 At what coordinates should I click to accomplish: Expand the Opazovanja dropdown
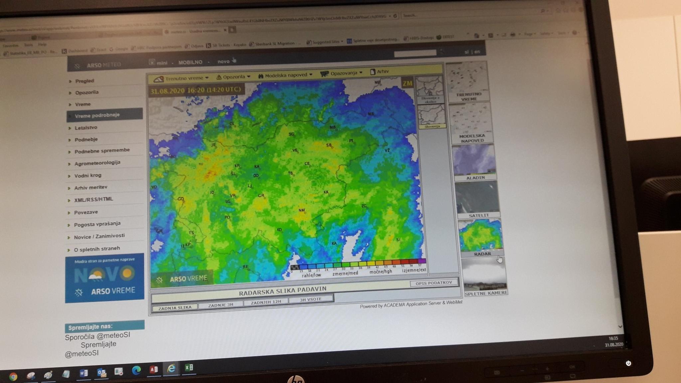coord(341,73)
